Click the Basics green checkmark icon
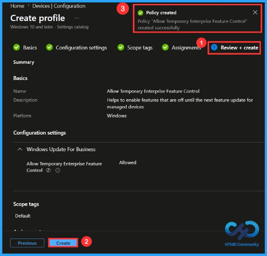Viewport: 267px width, 256px height. pos(17,47)
